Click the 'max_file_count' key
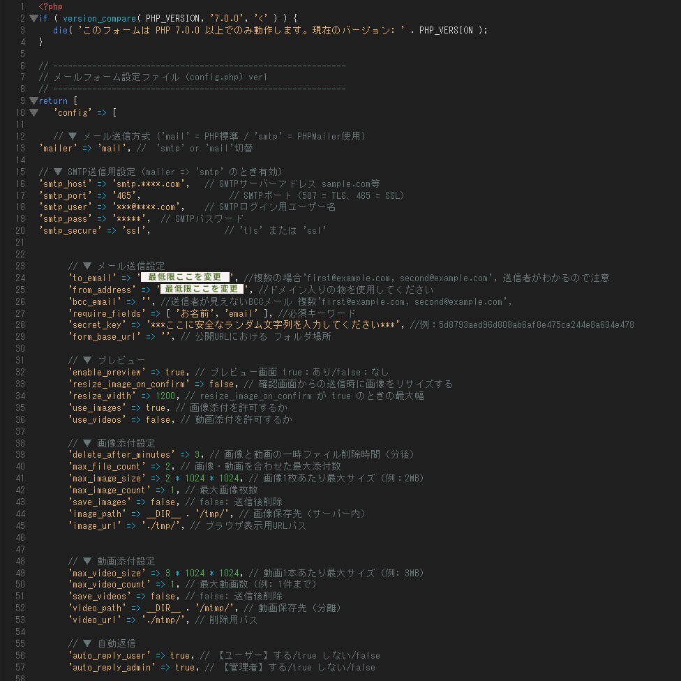The image size is (681, 681). (x=107, y=467)
